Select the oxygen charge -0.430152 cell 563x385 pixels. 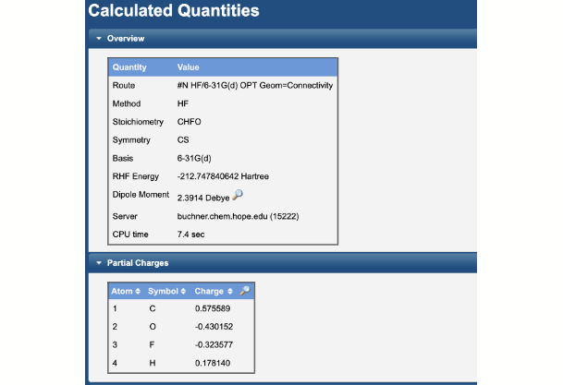214,327
